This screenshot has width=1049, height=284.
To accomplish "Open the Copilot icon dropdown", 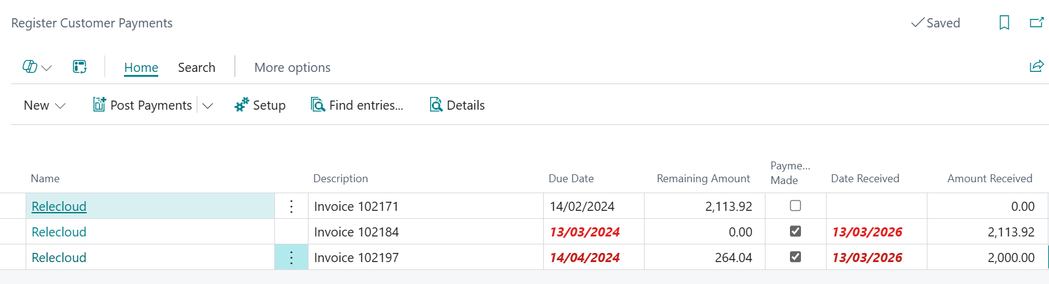I will click(37, 67).
